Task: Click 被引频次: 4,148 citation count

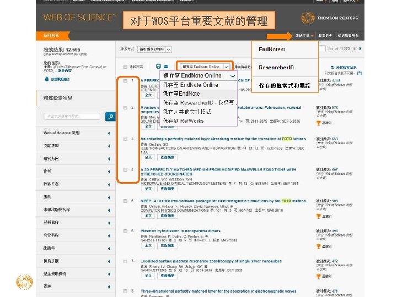Action: 329,80
